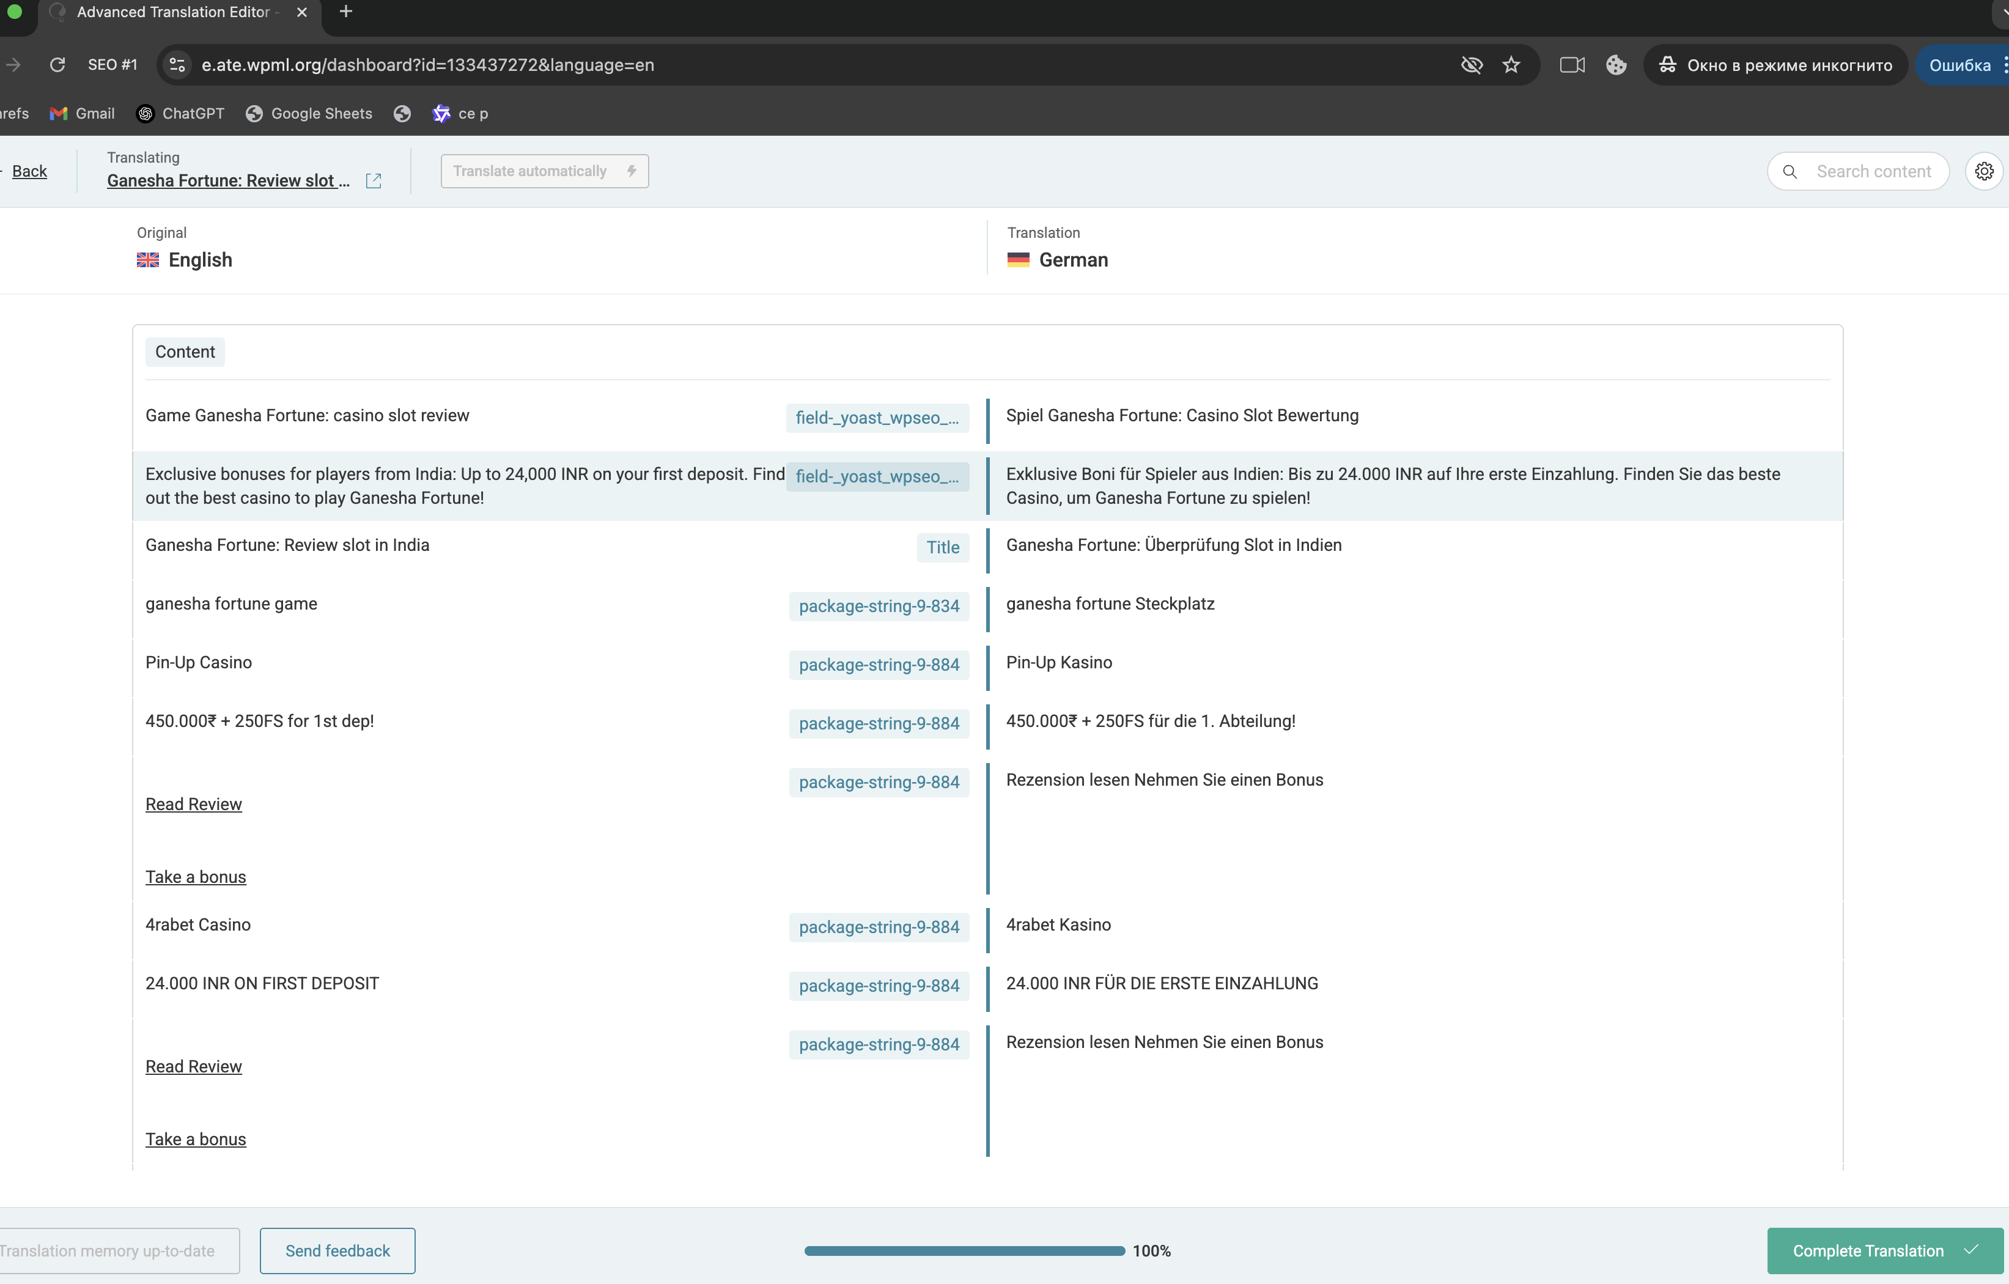Image resolution: width=2009 pixels, height=1284 pixels.
Task: Open the Ganesha Fortune: Review slot document link
Action: tap(228, 180)
